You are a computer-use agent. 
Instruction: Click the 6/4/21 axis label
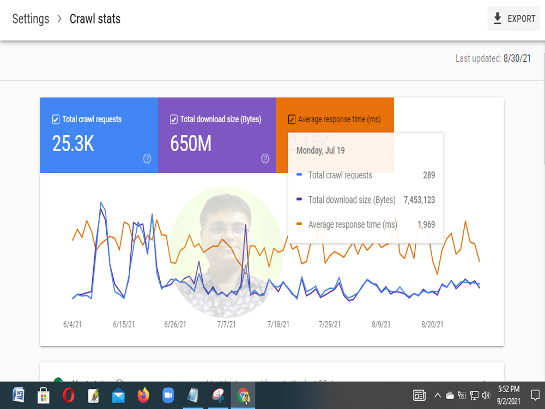[72, 324]
